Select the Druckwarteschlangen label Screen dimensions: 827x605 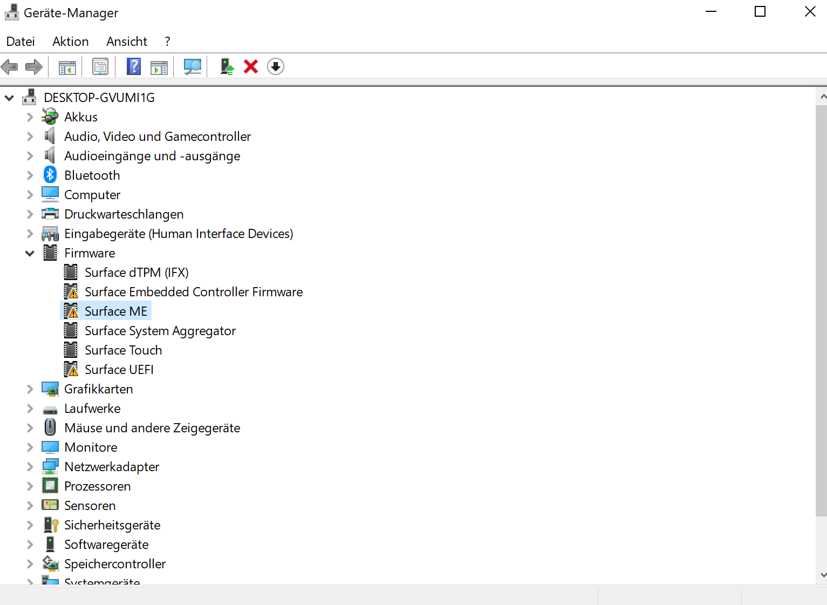124,214
